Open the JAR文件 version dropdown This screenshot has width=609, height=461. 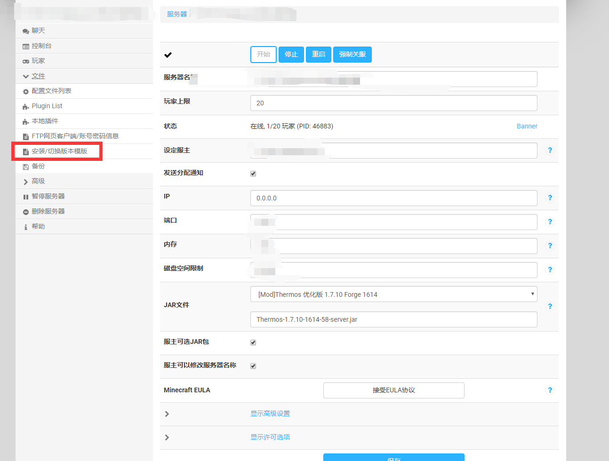393,294
